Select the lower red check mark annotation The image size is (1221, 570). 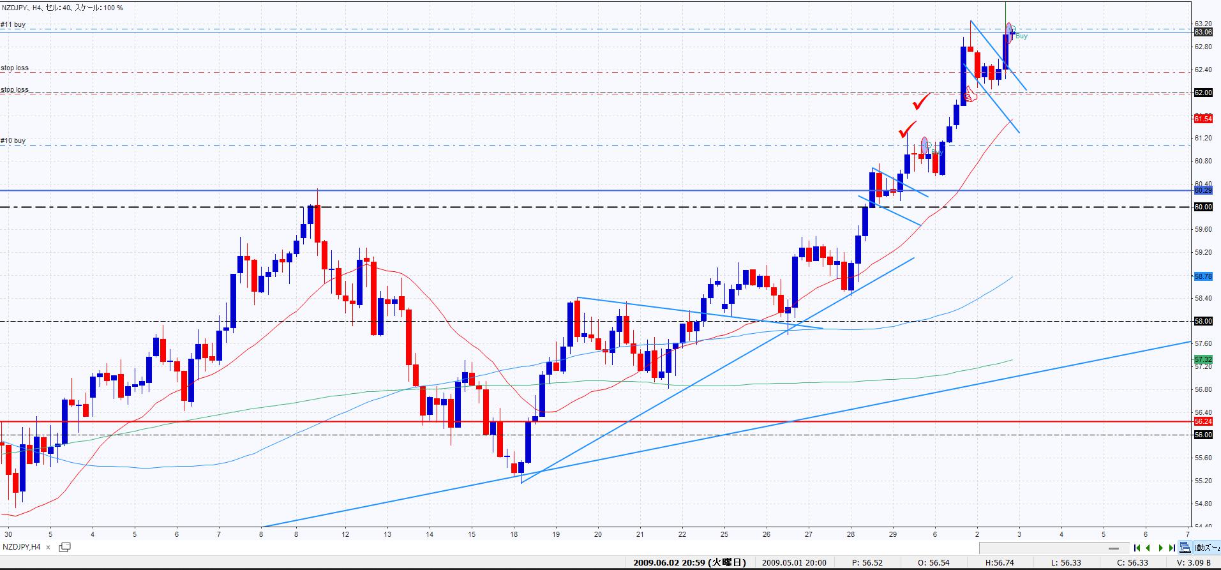(906, 130)
